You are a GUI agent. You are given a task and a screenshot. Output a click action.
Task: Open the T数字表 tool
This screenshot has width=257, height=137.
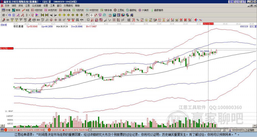point(106,10)
